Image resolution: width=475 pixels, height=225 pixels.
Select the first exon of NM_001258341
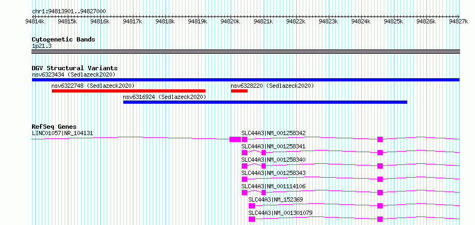[x=244, y=153]
